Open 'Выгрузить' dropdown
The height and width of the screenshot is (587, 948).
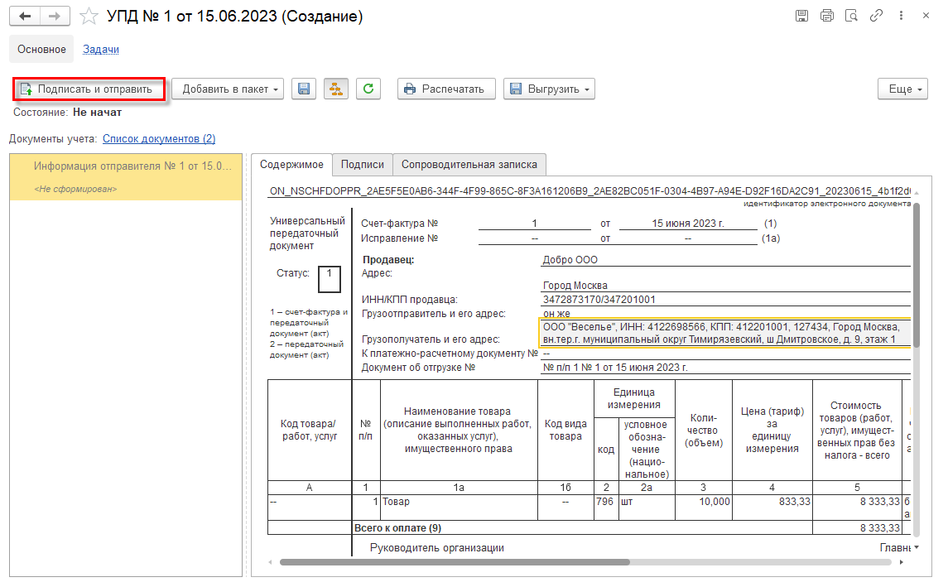point(549,89)
